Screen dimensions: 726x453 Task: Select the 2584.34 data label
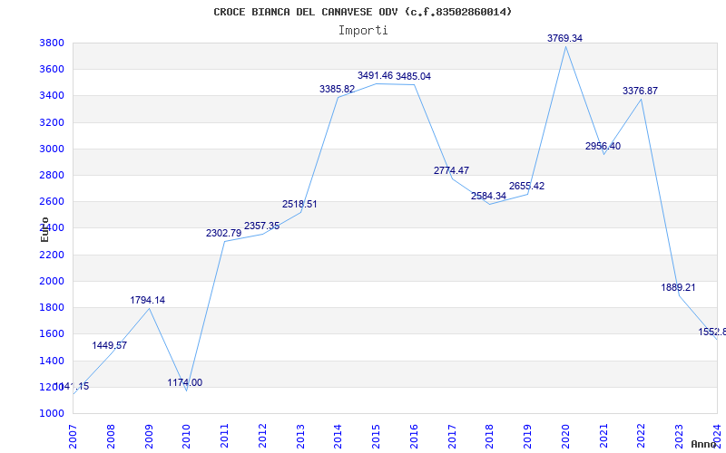[489, 196]
